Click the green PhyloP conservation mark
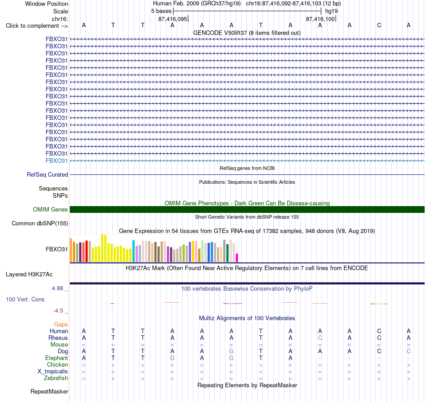The image size is (425, 402). pyautogui.click(x=112, y=303)
